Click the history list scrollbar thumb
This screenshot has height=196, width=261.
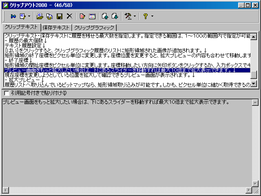coord(254,75)
